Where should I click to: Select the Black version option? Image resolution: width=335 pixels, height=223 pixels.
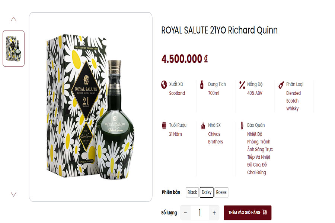(x=192, y=192)
